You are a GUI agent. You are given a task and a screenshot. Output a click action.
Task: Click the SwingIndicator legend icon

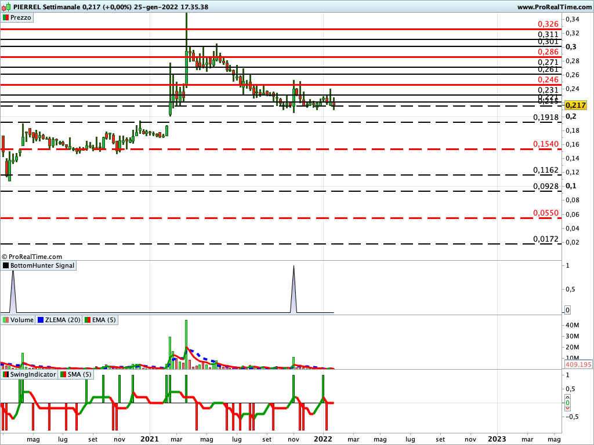click(6, 374)
